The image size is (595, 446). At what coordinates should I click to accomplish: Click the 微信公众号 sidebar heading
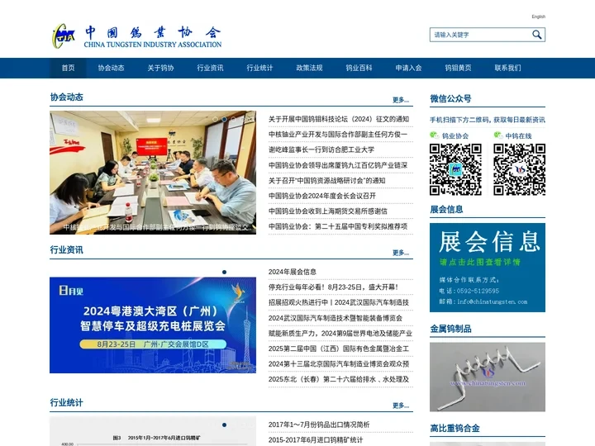[451, 98]
